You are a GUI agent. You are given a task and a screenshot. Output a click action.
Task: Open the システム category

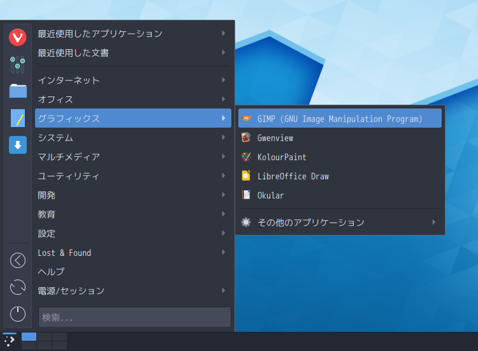click(133, 137)
